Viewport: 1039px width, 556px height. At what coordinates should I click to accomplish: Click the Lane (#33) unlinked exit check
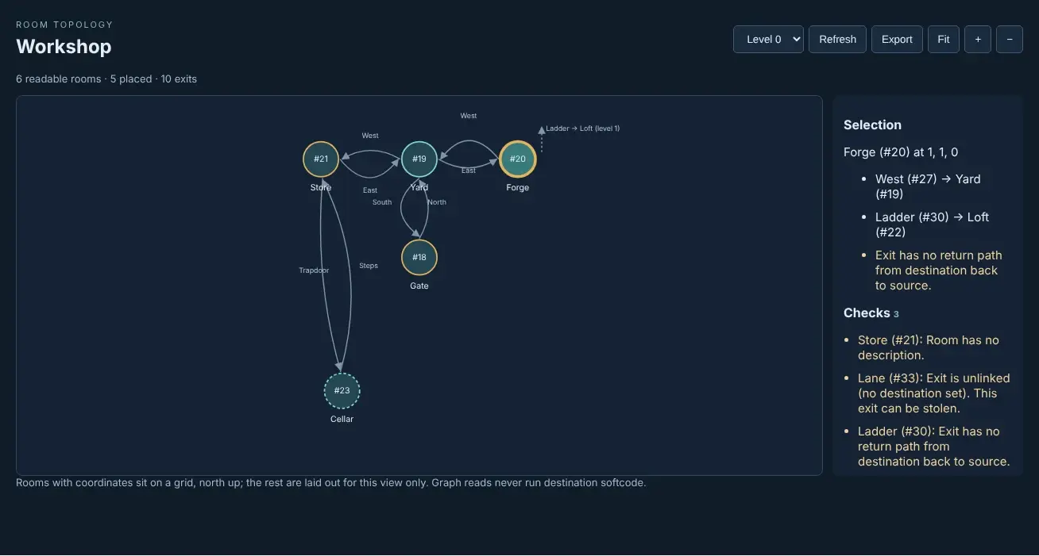934,393
